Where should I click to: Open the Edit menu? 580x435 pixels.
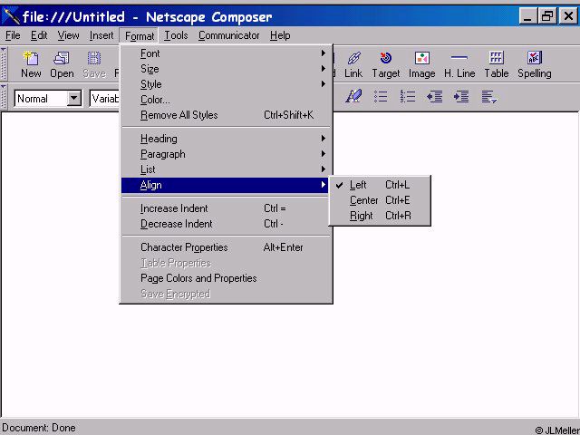[x=39, y=36]
